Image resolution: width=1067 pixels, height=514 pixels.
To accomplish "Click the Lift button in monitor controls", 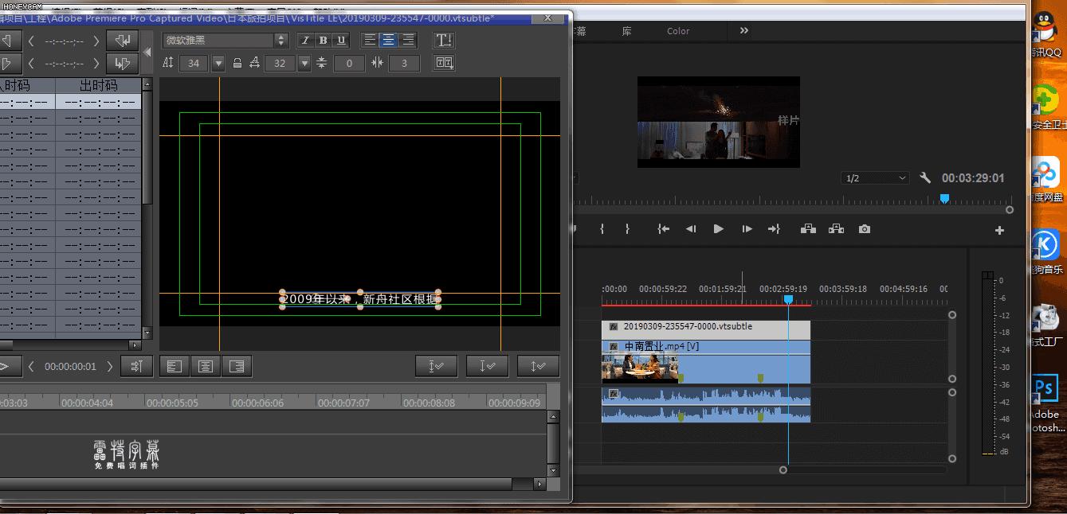I will (808, 229).
